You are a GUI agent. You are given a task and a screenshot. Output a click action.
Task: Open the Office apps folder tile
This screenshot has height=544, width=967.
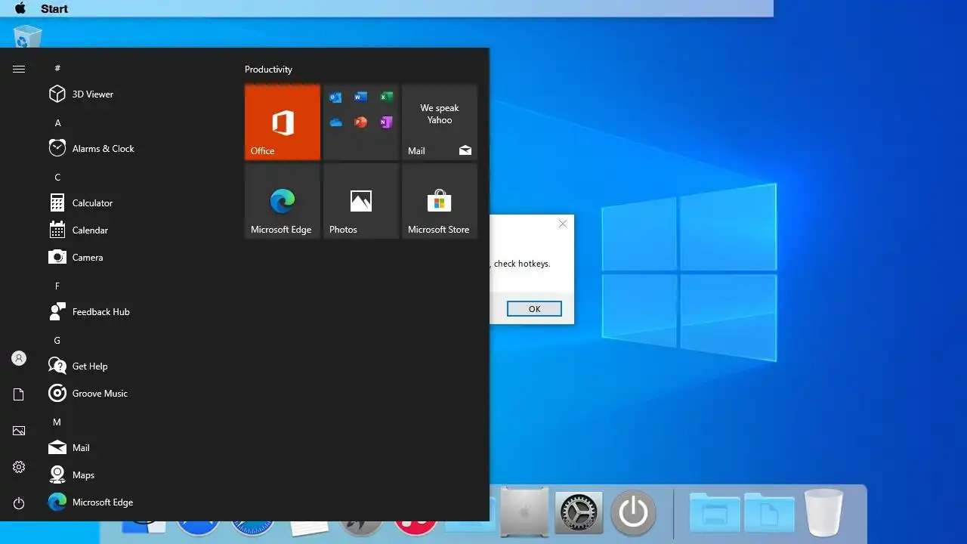click(x=361, y=122)
